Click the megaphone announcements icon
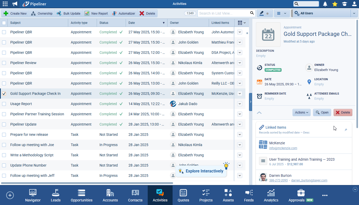The height and width of the screenshot is (205, 359). (15, 4)
